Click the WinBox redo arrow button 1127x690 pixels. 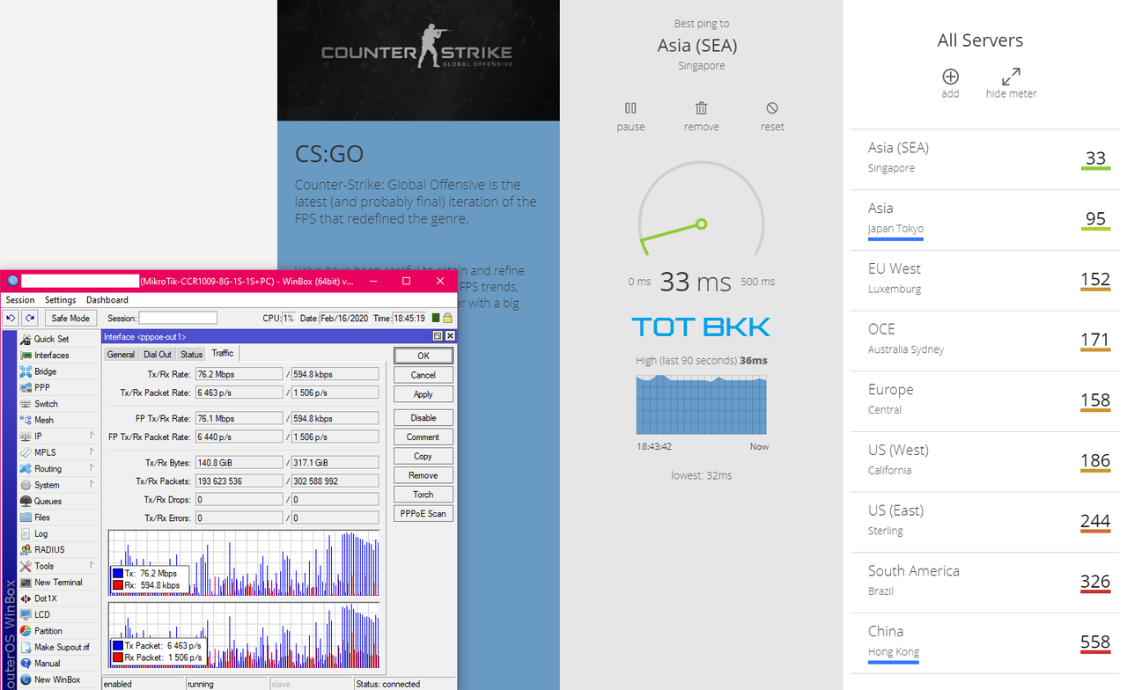(30, 318)
